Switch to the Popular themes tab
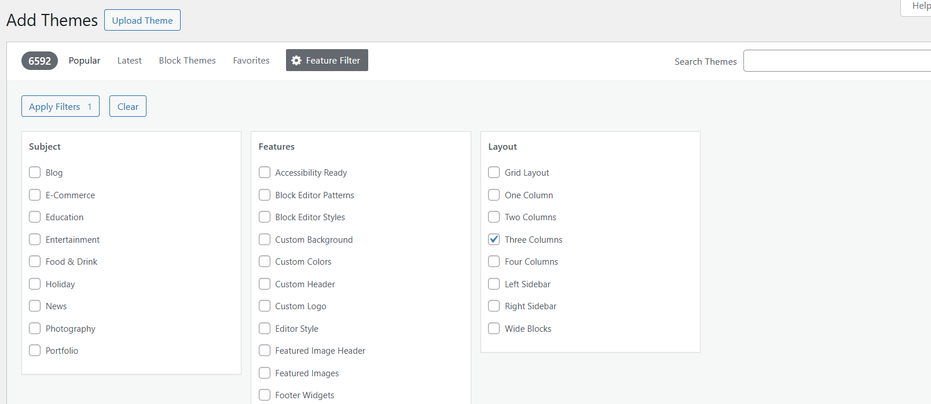Screen dimensions: 931x404 coord(85,61)
